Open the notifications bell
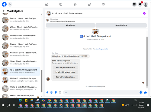 140,4
